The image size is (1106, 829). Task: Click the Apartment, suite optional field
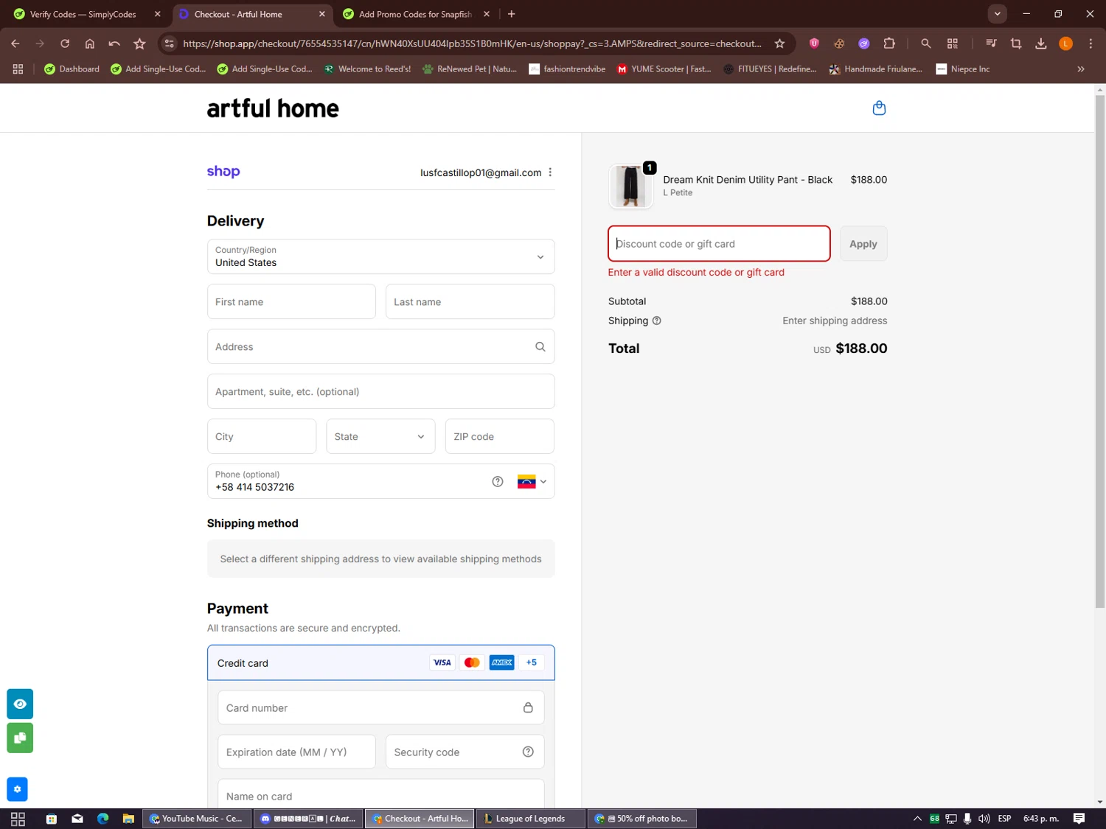[x=380, y=391]
